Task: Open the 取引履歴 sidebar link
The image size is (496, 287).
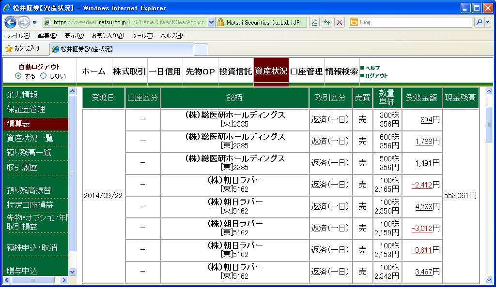Action: pos(22,167)
